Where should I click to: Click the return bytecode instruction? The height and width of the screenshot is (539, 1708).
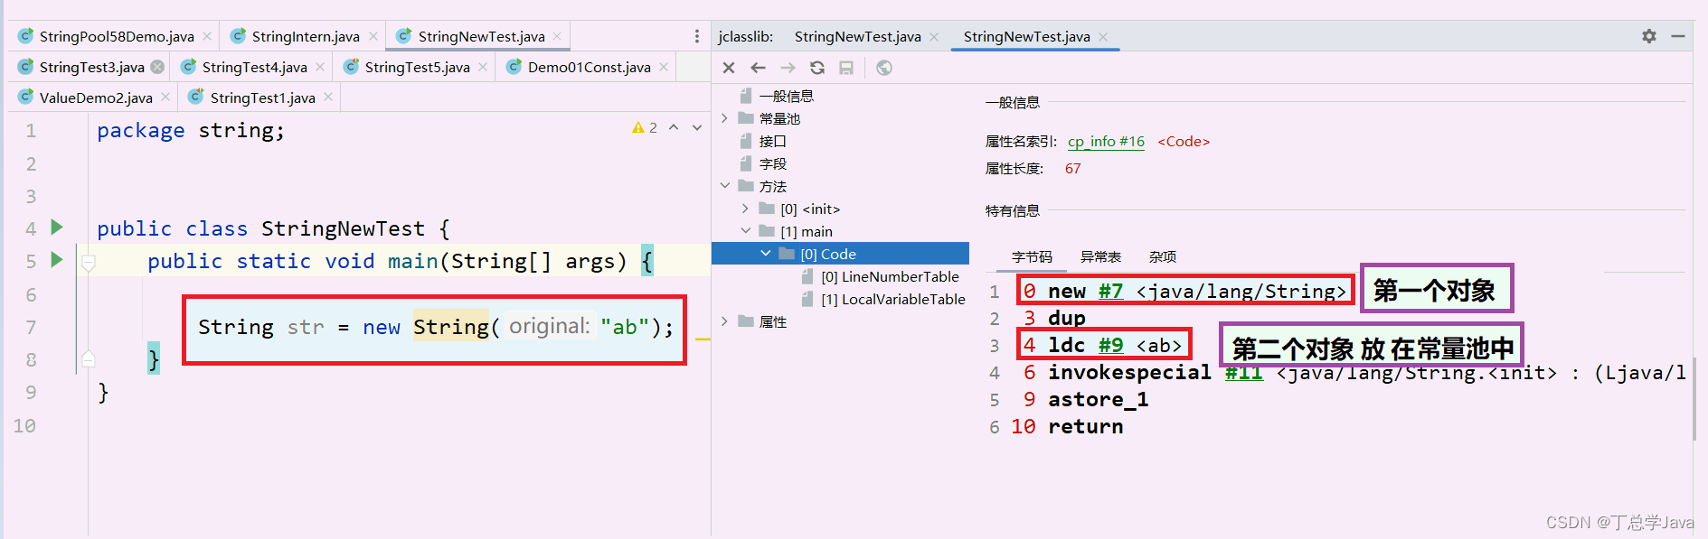pos(1085,426)
